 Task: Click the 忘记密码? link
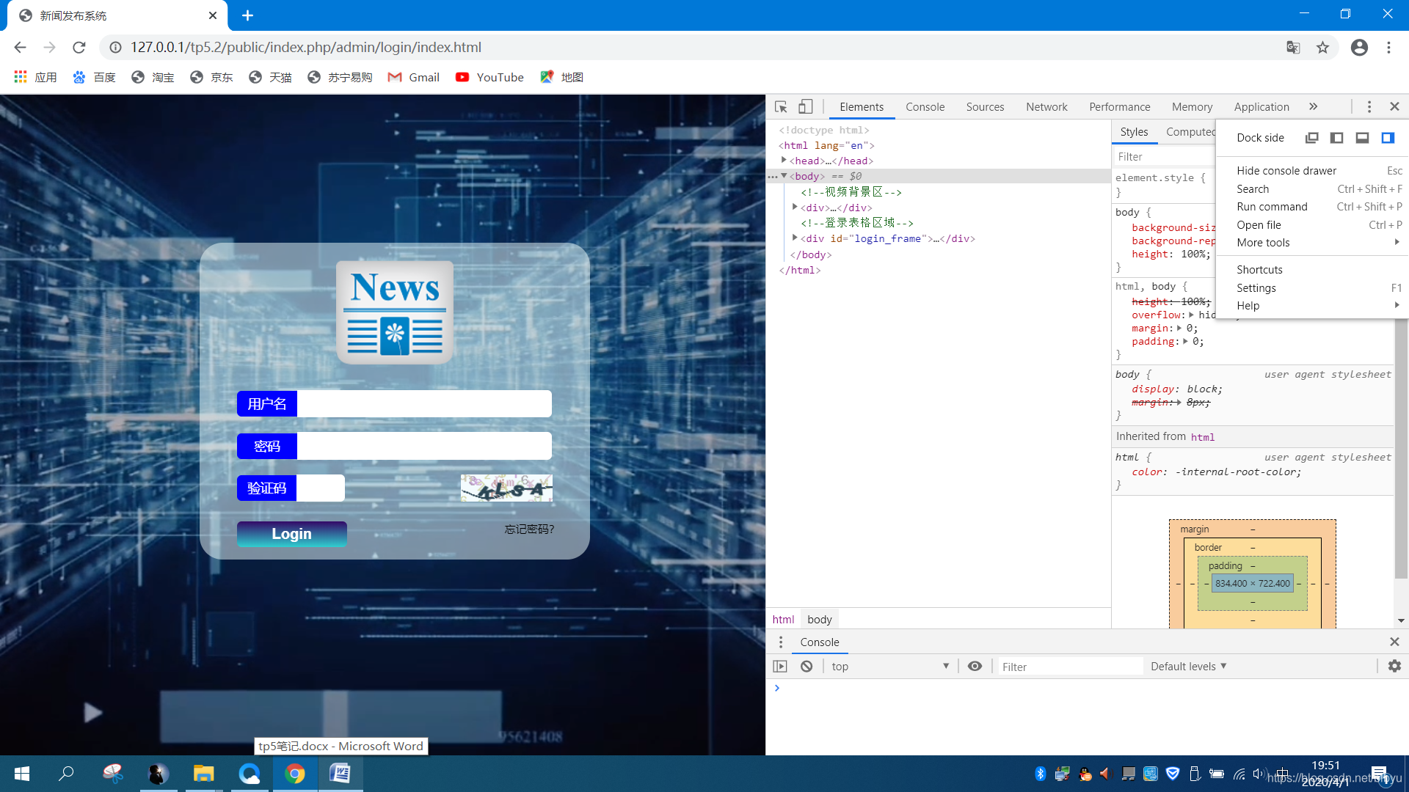(529, 529)
